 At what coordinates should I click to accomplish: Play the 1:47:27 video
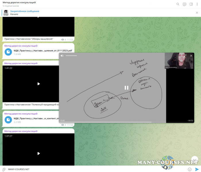click(x=38, y=153)
